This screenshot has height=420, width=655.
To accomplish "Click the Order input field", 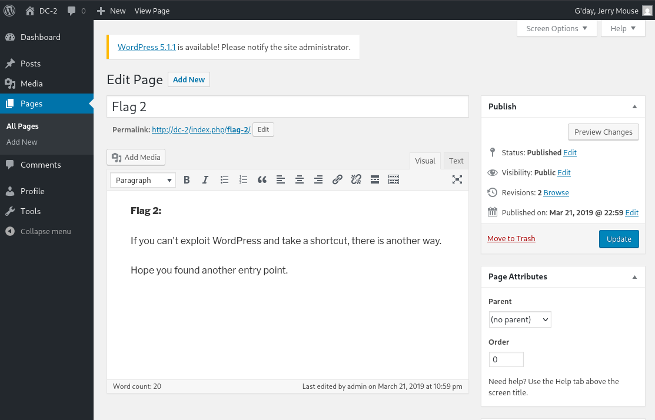I will [x=506, y=359].
